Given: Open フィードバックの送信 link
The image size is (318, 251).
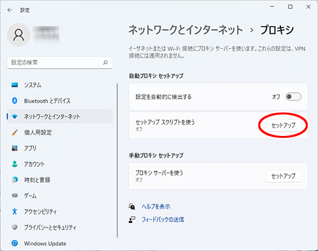Looking at the screenshot, I should [x=163, y=220].
